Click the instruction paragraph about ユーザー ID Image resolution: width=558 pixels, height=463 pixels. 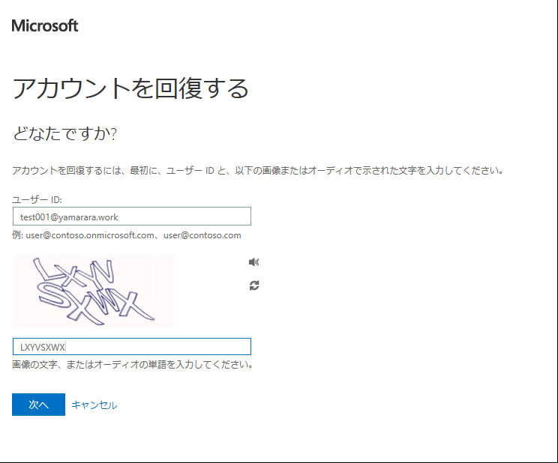click(258, 171)
